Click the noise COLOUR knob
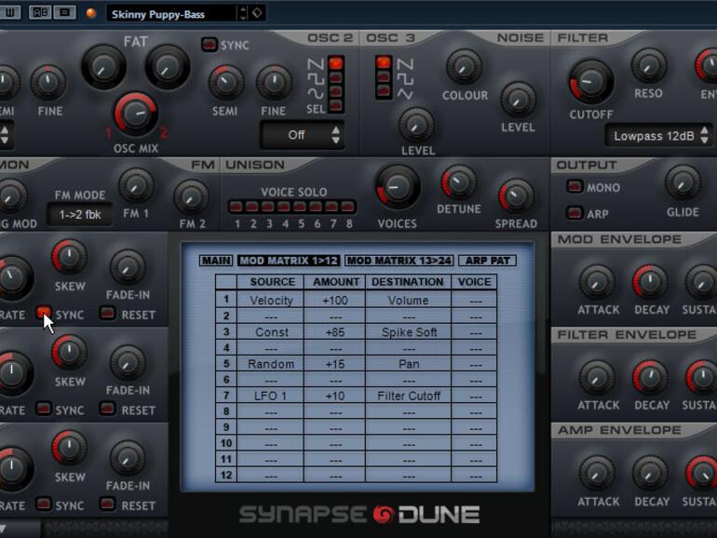The width and height of the screenshot is (717, 538). (x=464, y=68)
